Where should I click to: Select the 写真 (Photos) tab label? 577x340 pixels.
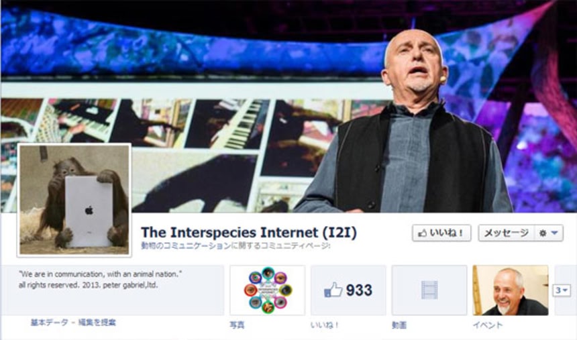pos(237,325)
